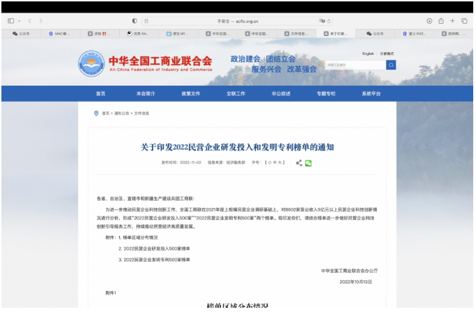The width and height of the screenshot is (476, 314).
Task: Click the acfic.org.cn address field
Action: coord(238,22)
